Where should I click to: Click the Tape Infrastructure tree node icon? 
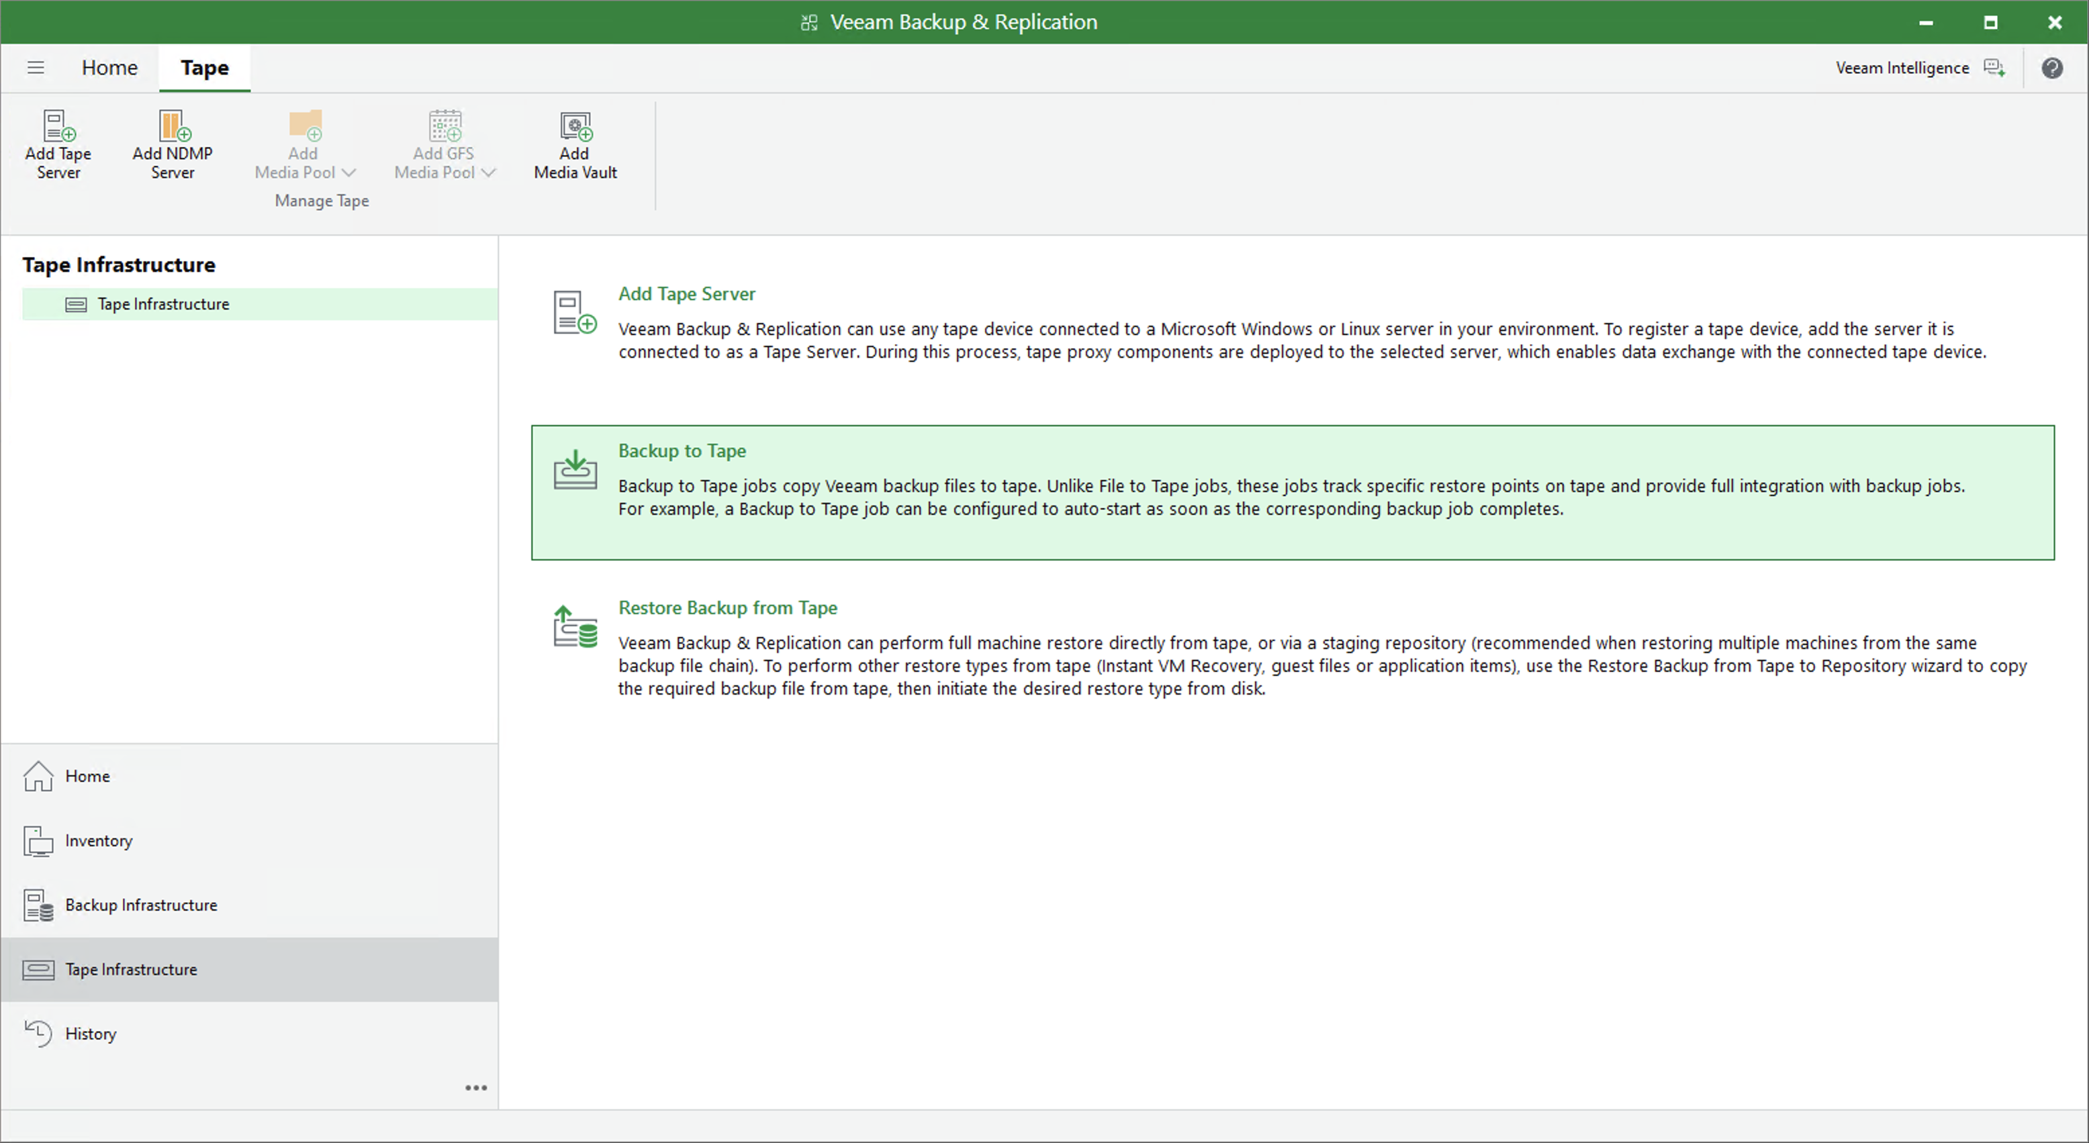pos(77,305)
